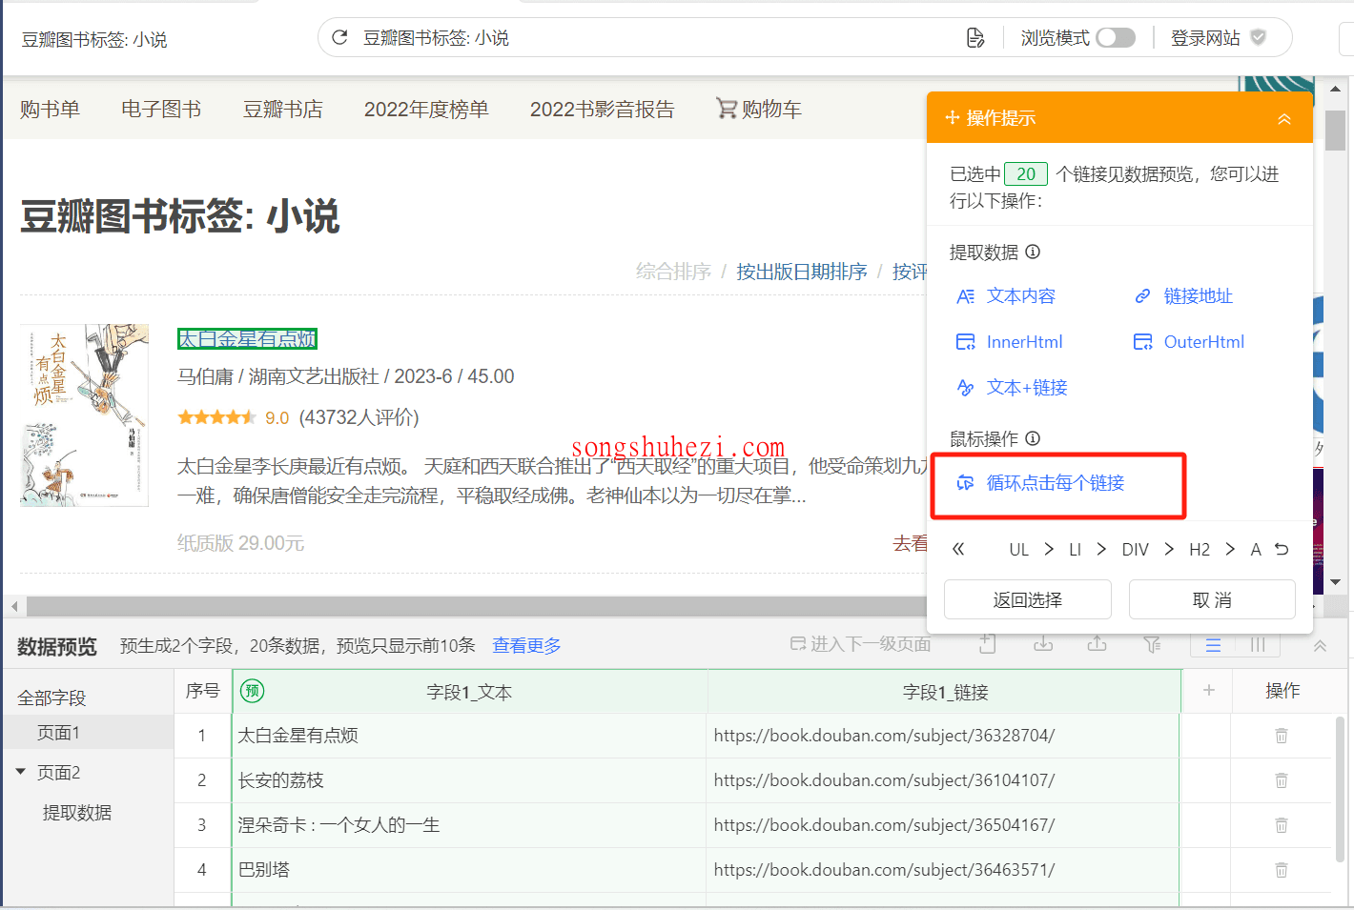Toggle the 浏览模式 switch

(x=1116, y=38)
